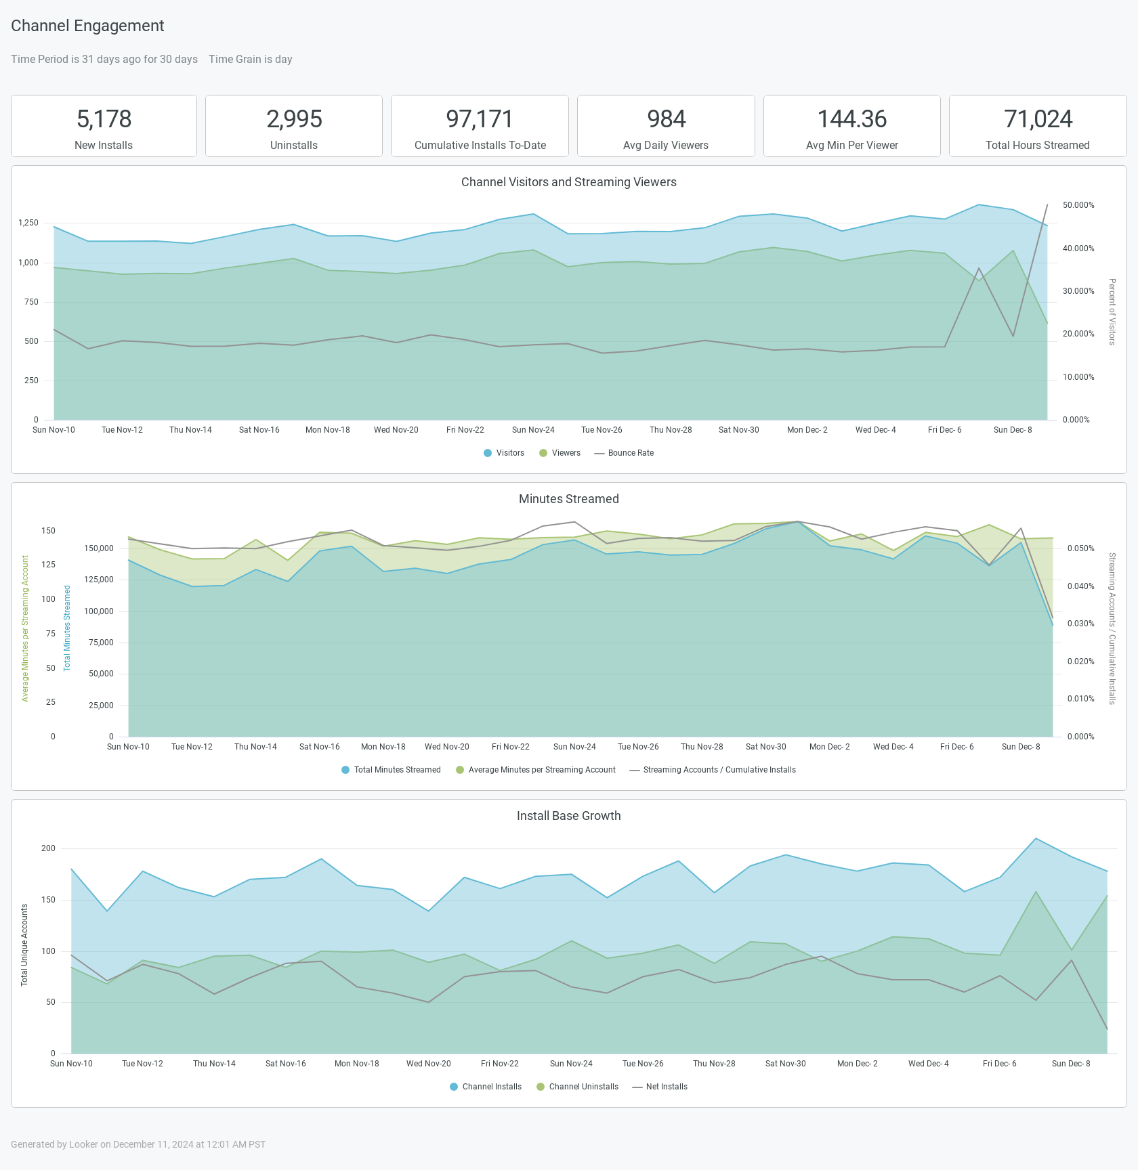Click the 2,995 Uninstalls tile
The image size is (1138, 1170).
pyautogui.click(x=294, y=126)
